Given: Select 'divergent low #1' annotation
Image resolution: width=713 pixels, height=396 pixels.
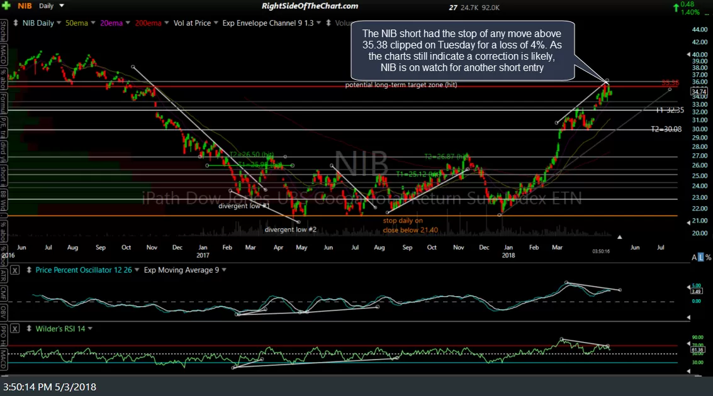Looking at the screenshot, I should click(244, 206).
